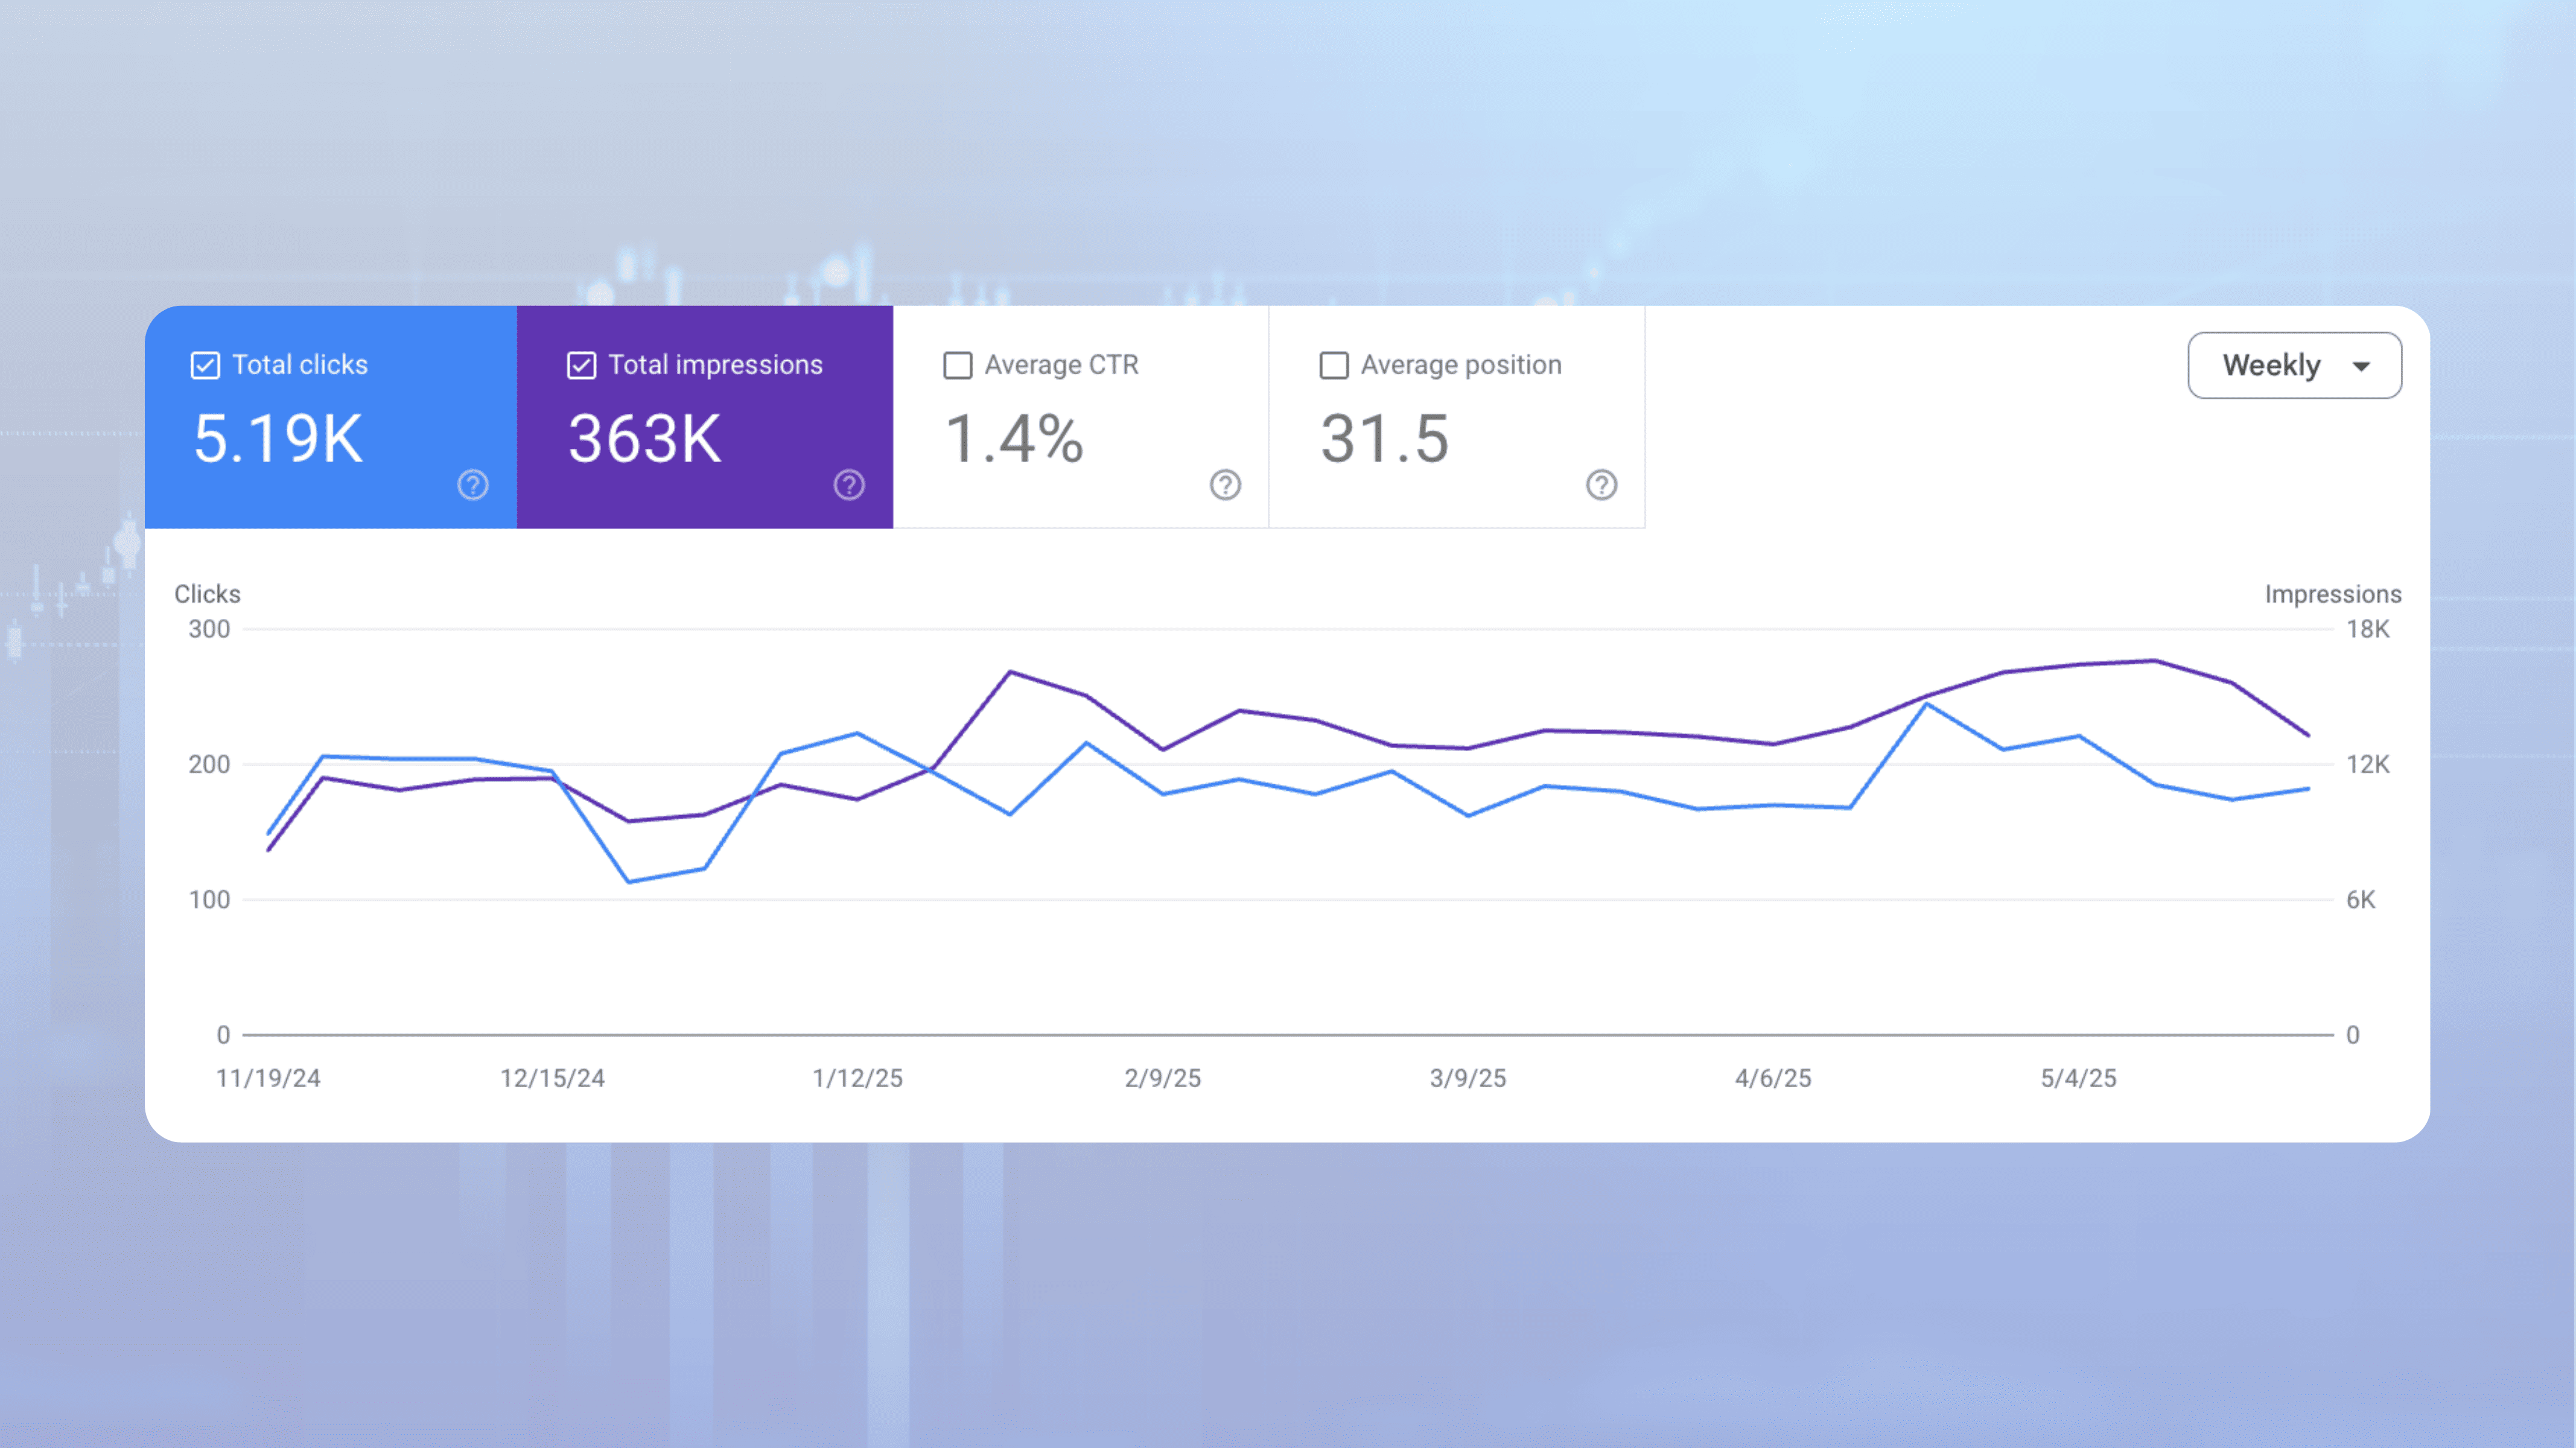Click the Clicks axis label
Screen dimensions: 2576x1448
tap(207, 594)
